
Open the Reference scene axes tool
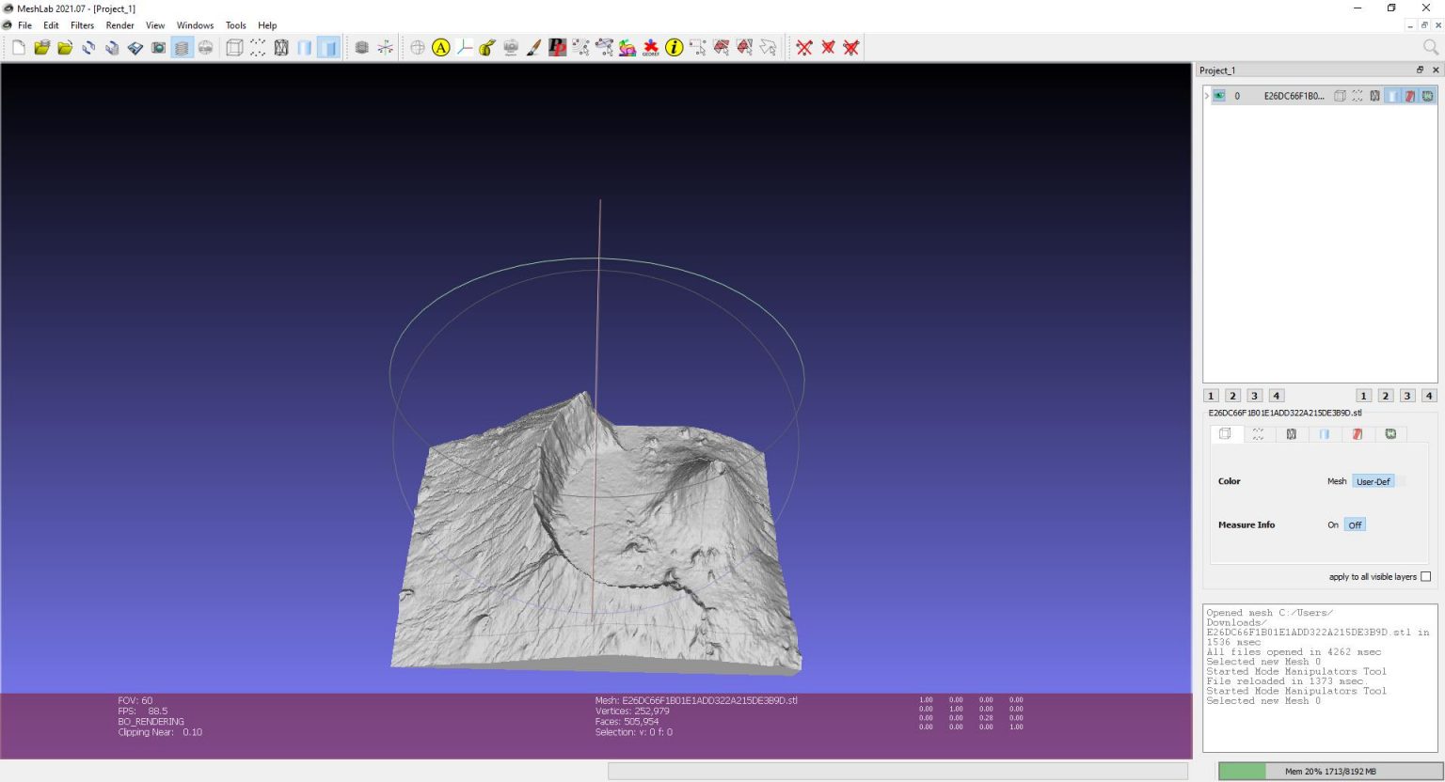click(465, 47)
